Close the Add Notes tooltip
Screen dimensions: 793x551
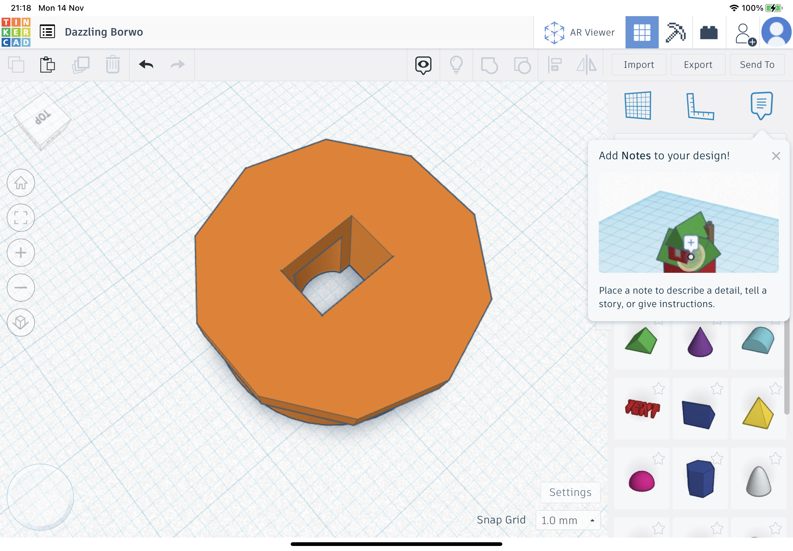coord(776,156)
